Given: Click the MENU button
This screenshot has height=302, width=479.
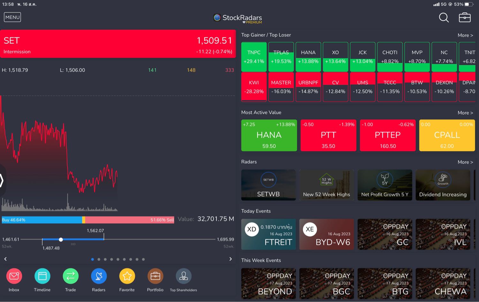Looking at the screenshot, I should coord(12,17).
